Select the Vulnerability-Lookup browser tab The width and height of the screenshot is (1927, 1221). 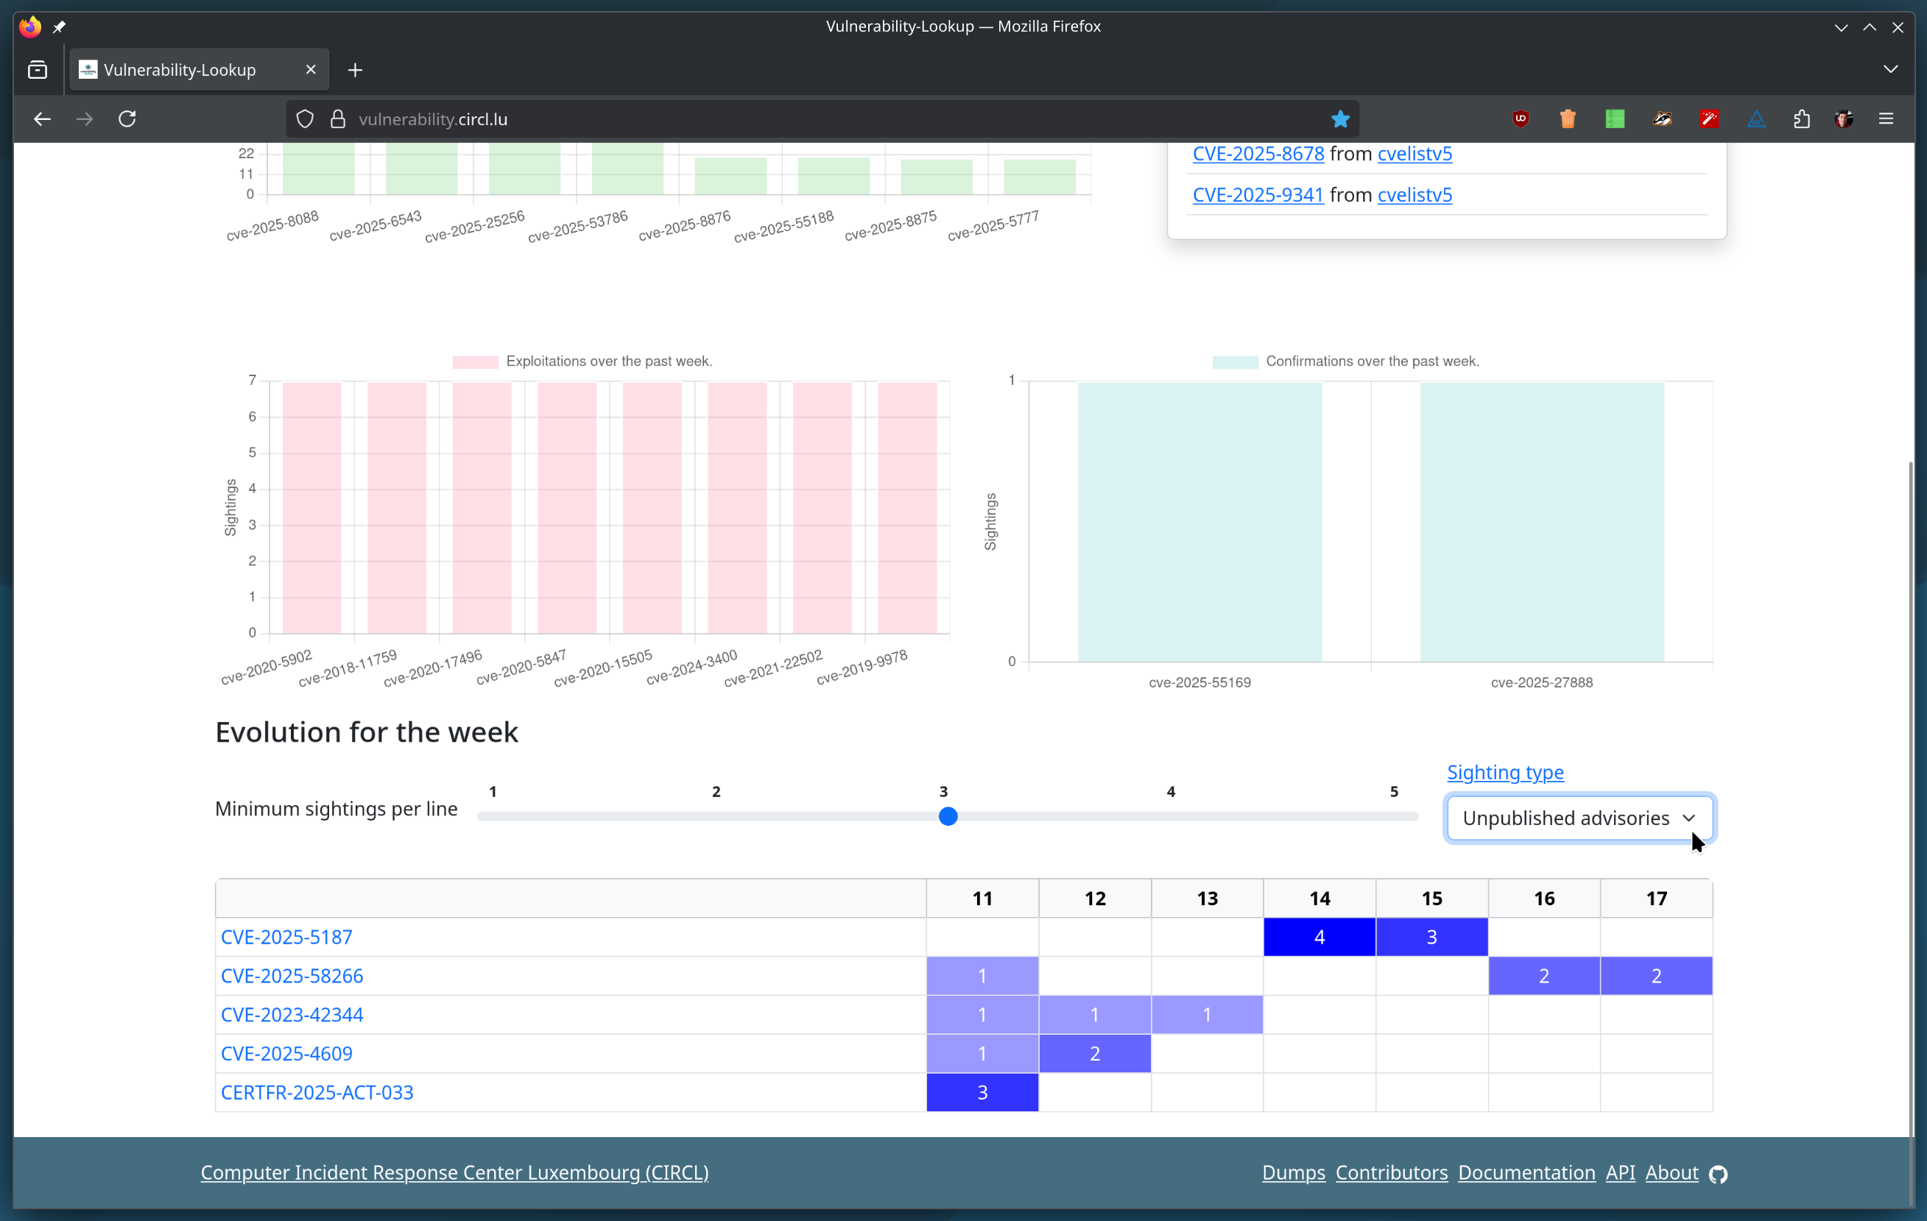pos(180,70)
